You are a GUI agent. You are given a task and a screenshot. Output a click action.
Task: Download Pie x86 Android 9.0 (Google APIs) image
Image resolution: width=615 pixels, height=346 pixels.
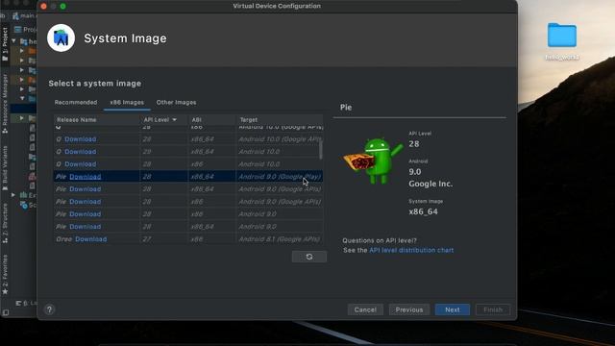(86, 202)
